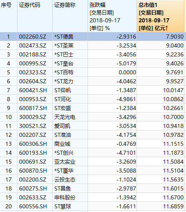
Task: Select code 300029.SZ 天龙光电
Action: point(32,117)
